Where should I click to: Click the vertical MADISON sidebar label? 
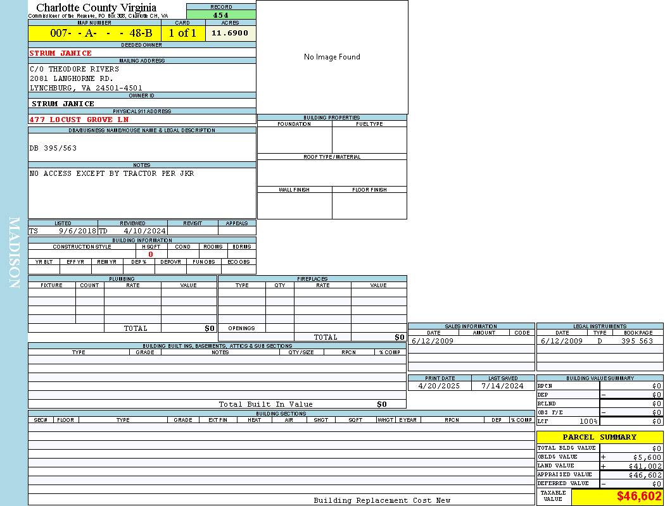pyautogui.click(x=14, y=253)
